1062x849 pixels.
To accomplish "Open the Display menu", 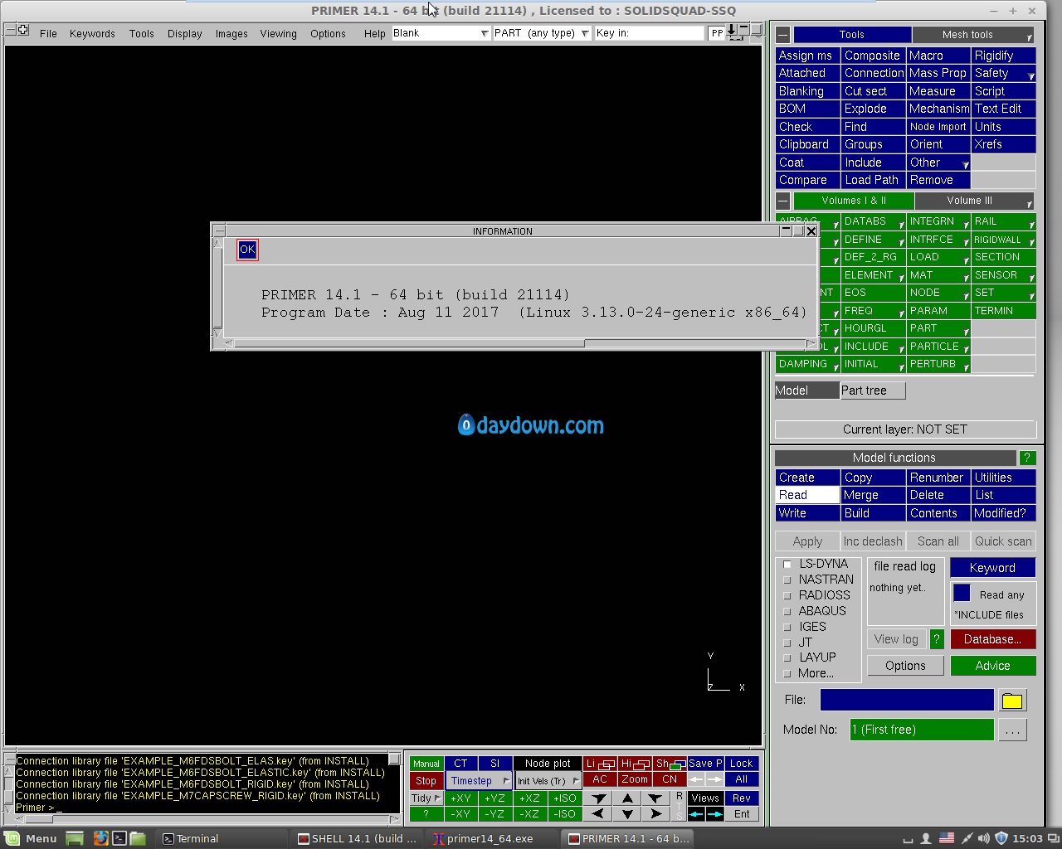I will coord(184,33).
